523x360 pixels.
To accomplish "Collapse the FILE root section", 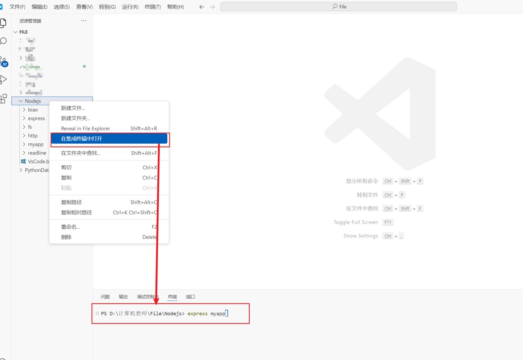I will point(52,32).
